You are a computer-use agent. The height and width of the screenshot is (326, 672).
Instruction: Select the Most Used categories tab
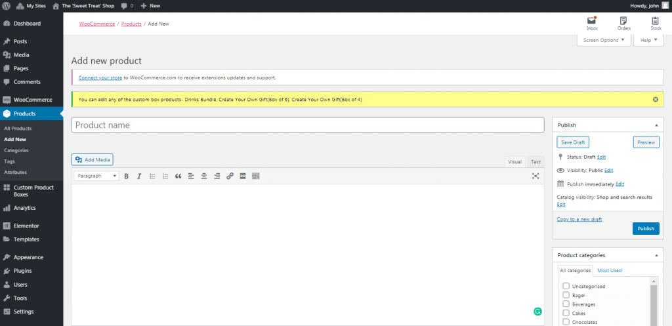click(610, 271)
